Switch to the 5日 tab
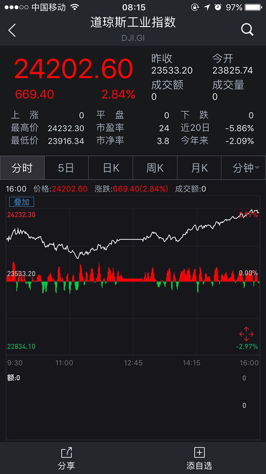 click(x=66, y=168)
